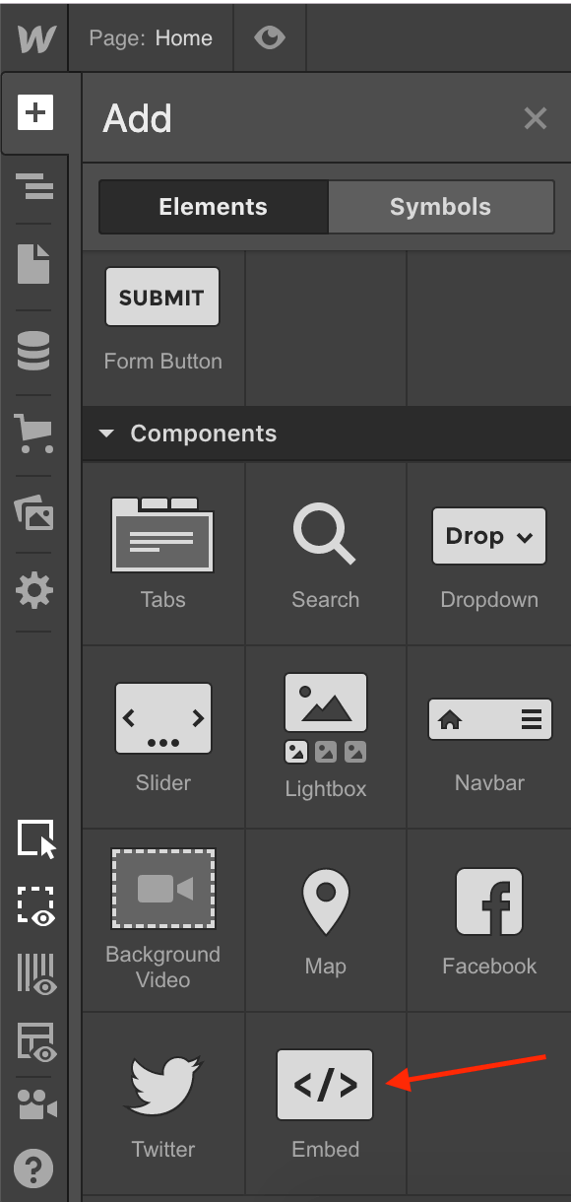The height and width of the screenshot is (1202, 571).
Task: Close the Add panel
Action: point(535,118)
